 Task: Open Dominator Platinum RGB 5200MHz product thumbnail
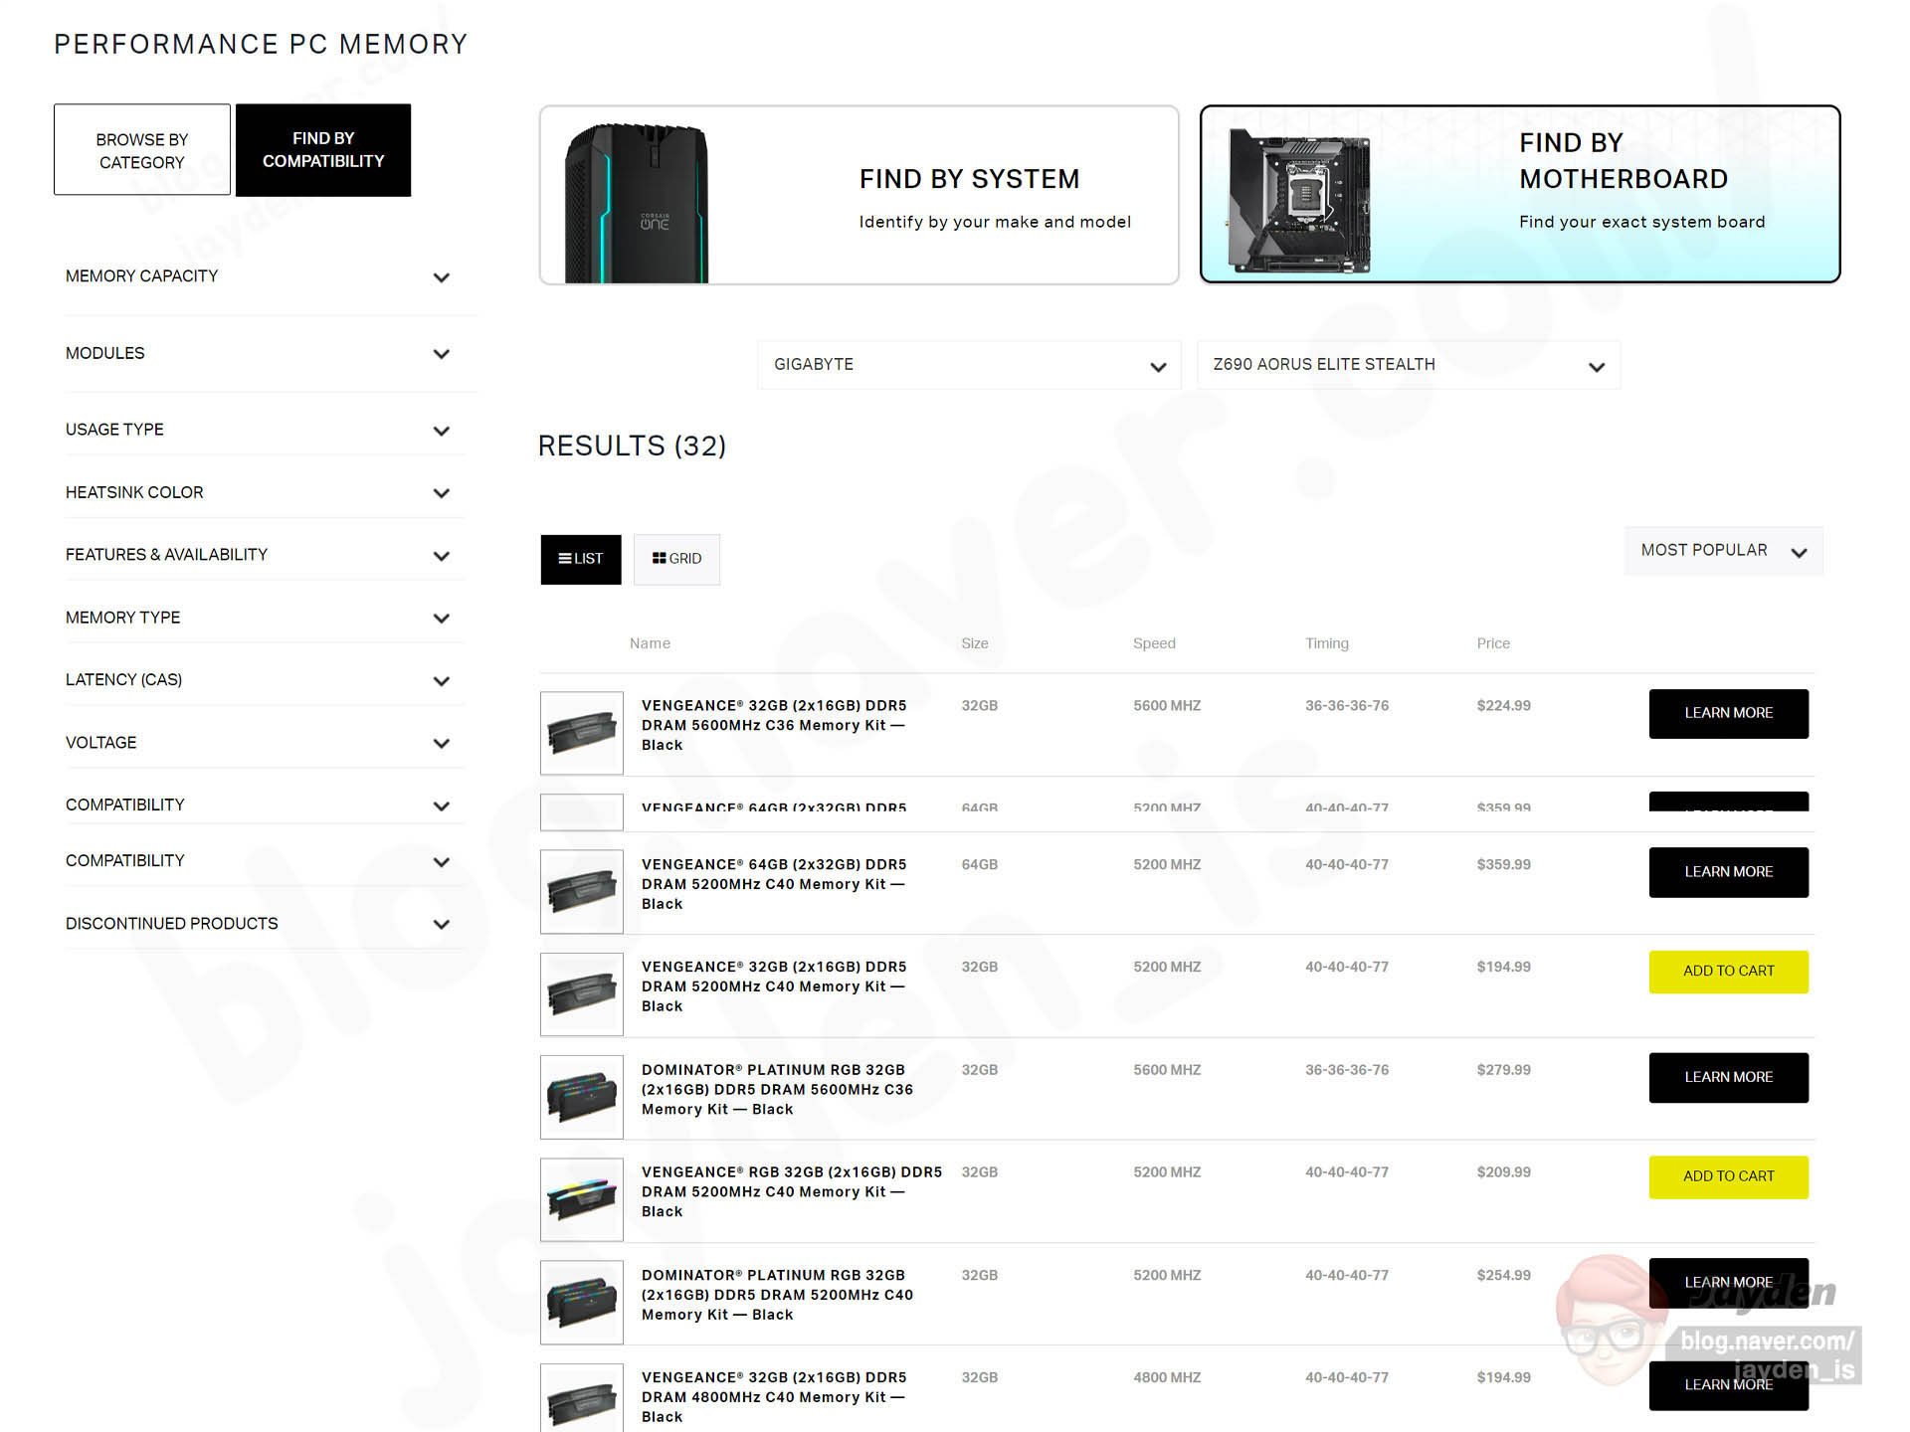[x=582, y=1303]
